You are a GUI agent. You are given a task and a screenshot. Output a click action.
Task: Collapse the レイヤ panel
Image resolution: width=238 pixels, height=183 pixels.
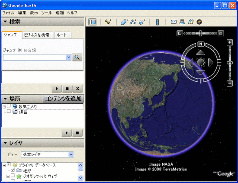(x=5, y=143)
